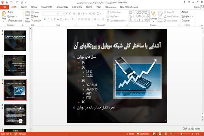Open the REVIEW tab
Screen dimensions: 204x136
click(x=89, y=7)
